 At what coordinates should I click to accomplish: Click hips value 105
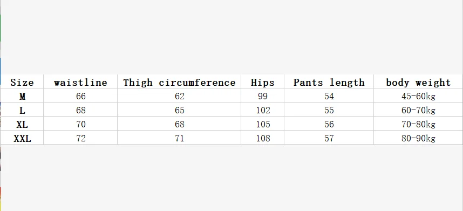coord(263,124)
